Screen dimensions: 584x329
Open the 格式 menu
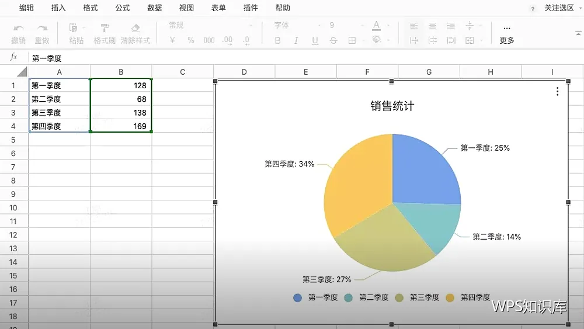tap(91, 8)
